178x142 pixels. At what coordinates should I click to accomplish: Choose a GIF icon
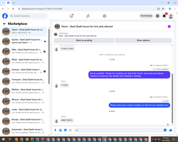click(x=70, y=130)
